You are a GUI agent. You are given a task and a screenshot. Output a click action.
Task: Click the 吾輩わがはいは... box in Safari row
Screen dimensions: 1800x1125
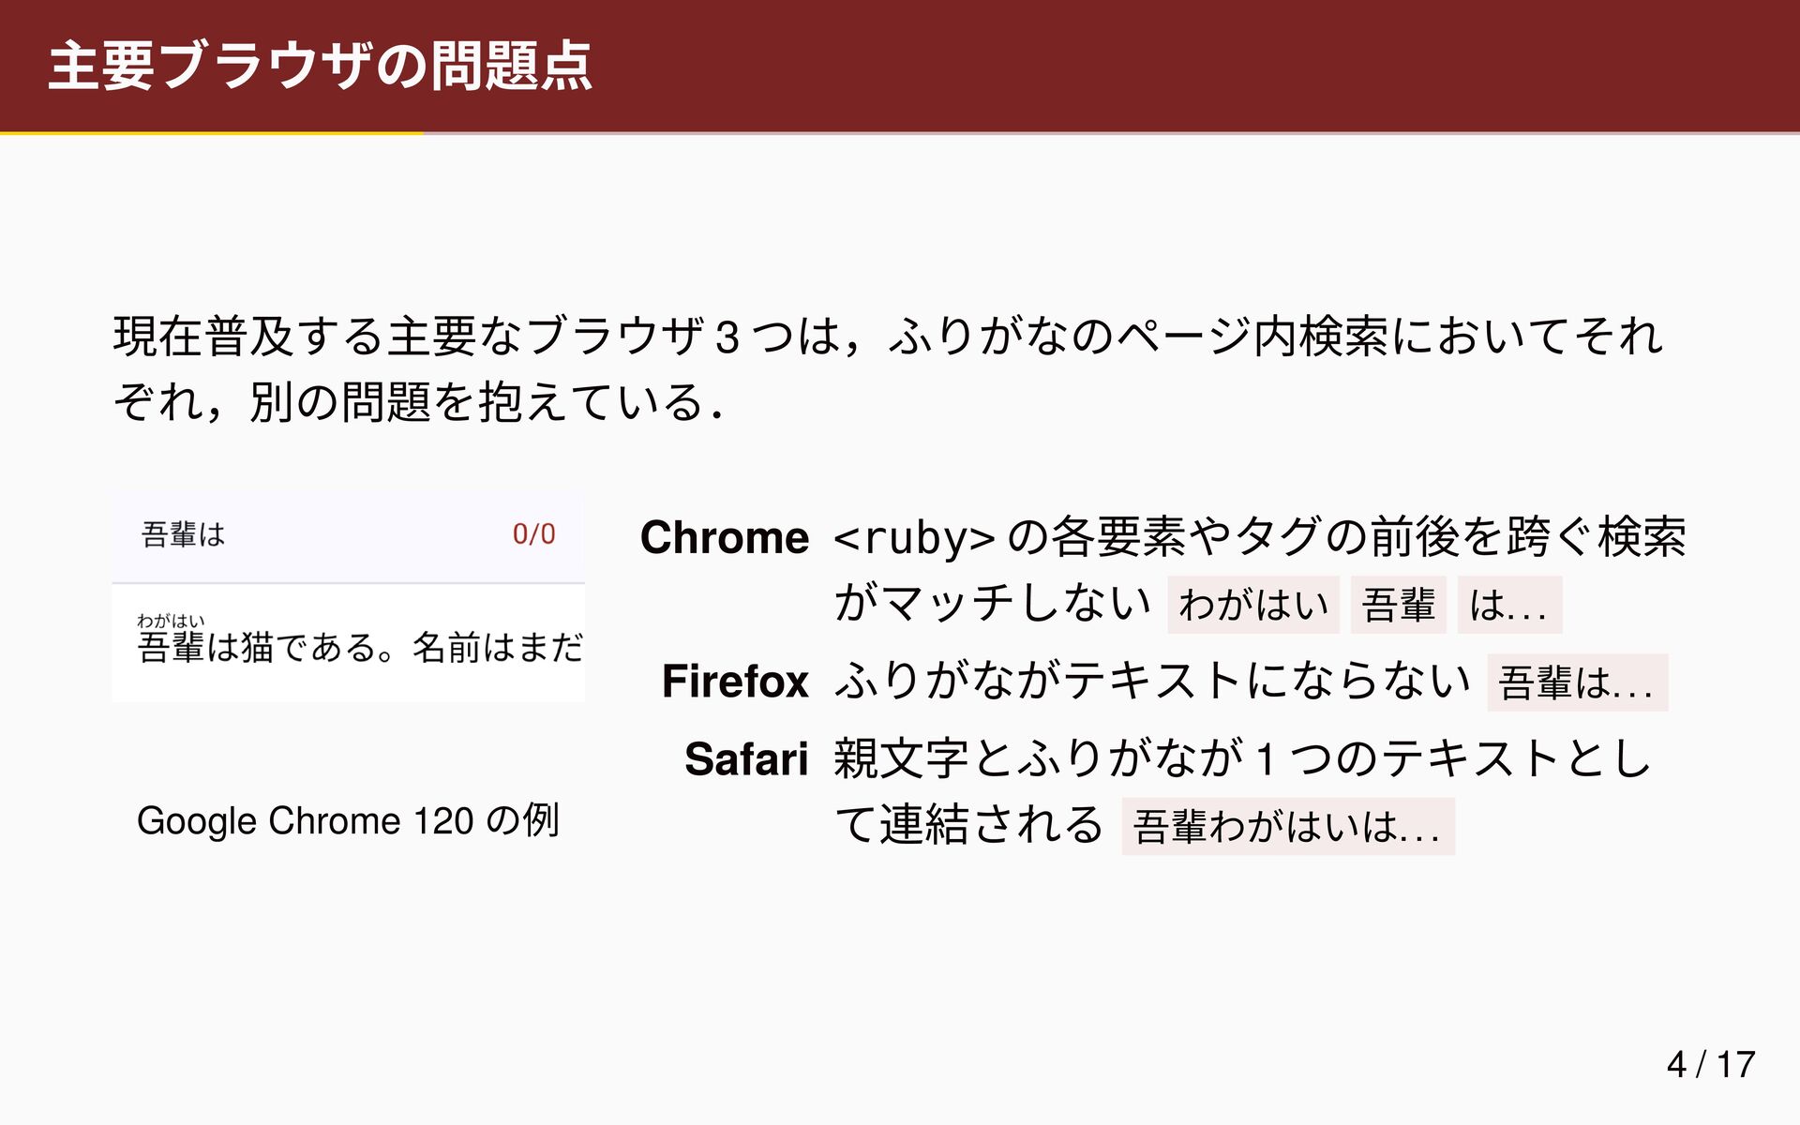click(x=1288, y=826)
